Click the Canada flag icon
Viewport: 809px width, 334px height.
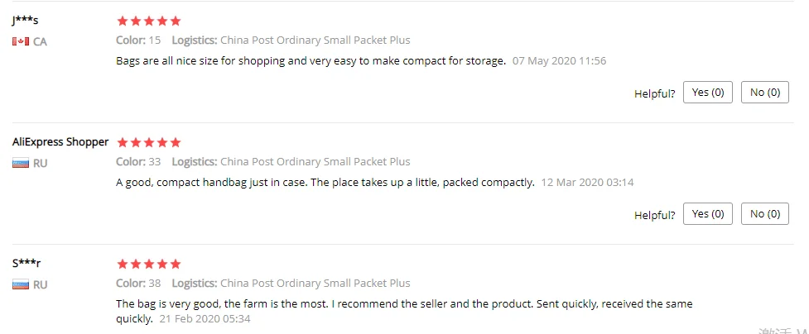click(21, 41)
